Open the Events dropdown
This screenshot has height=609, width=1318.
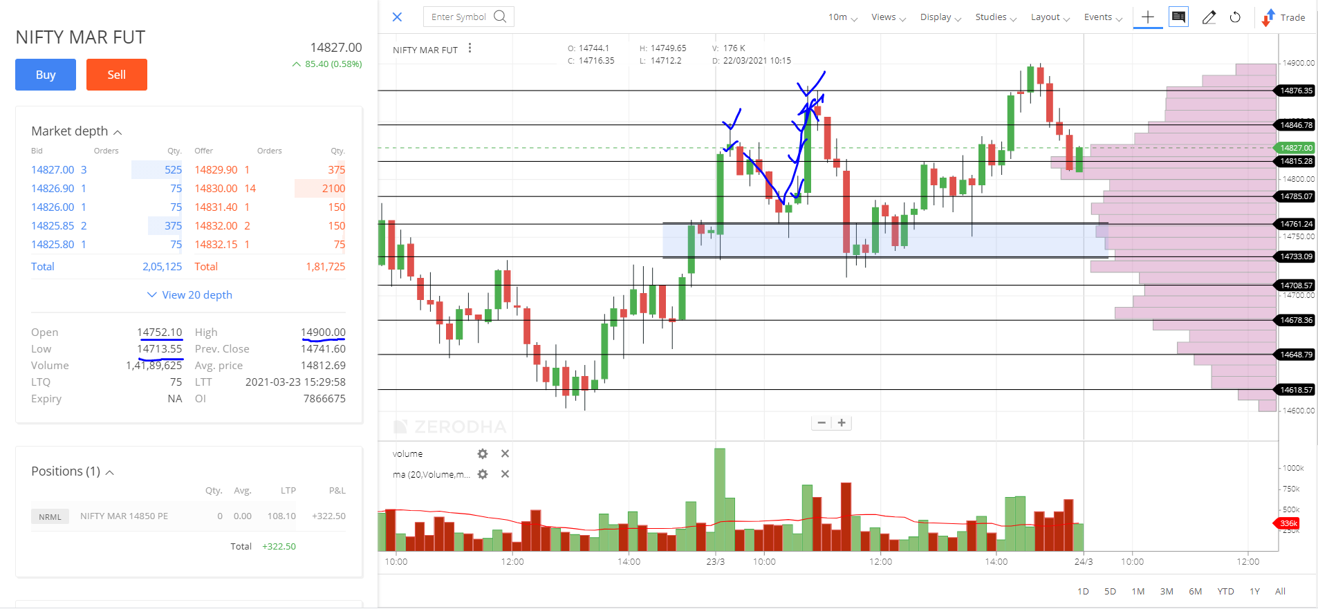point(1103,17)
